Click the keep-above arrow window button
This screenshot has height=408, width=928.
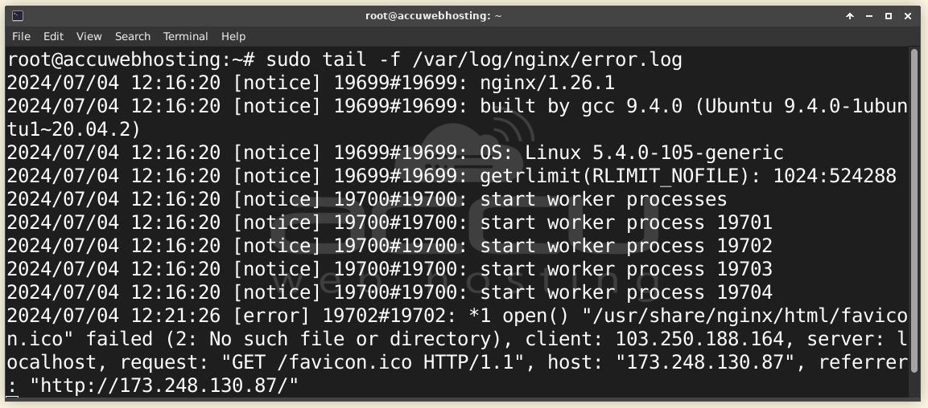pyautogui.click(x=850, y=17)
